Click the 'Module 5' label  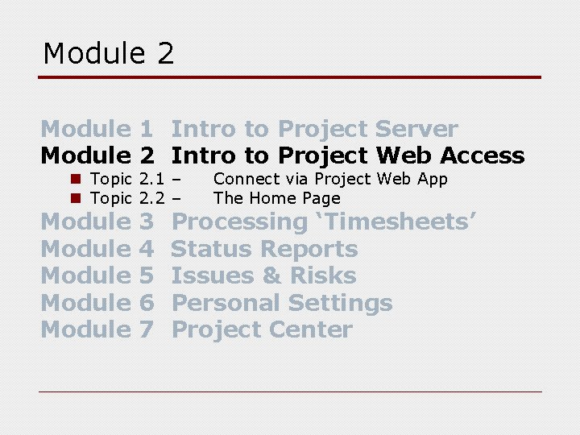[97, 275]
